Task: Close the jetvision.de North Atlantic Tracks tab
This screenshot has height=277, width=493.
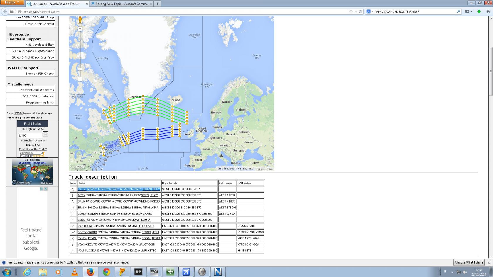Action: pyautogui.click(x=87, y=4)
